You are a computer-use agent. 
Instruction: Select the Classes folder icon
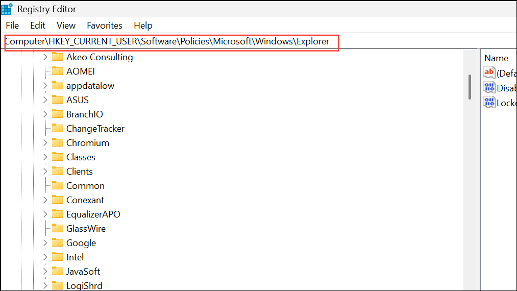[57, 157]
